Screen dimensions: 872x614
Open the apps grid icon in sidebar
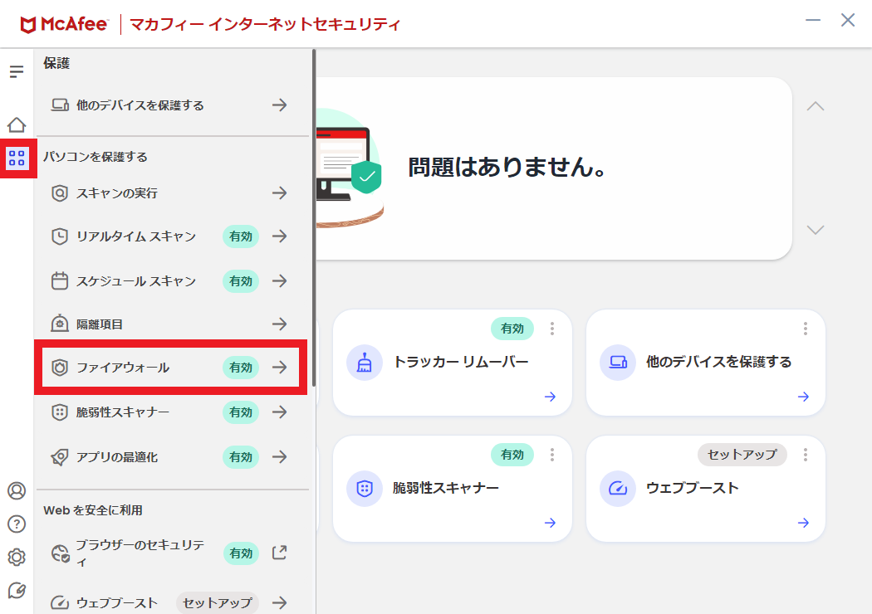pyautogui.click(x=17, y=158)
